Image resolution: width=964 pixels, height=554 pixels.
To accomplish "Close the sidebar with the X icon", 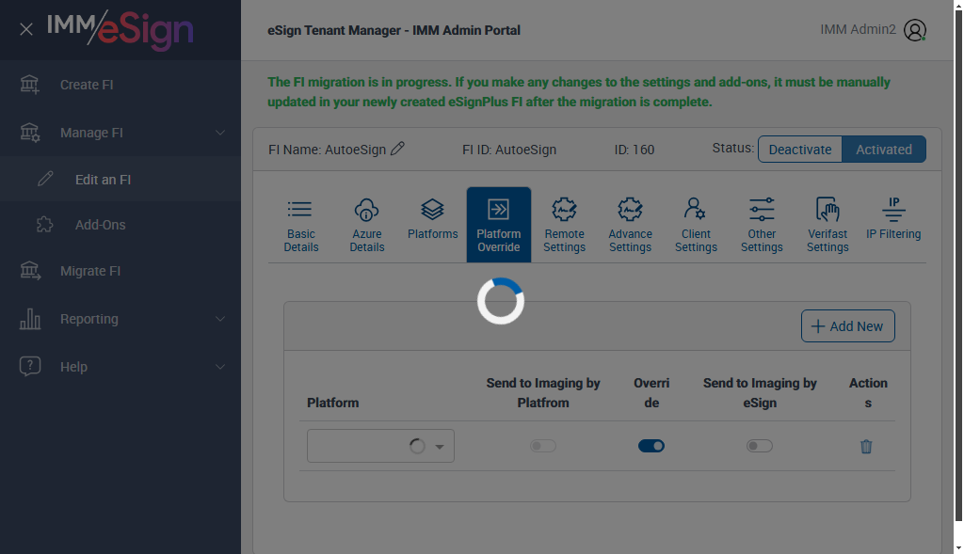I will click(x=25, y=29).
